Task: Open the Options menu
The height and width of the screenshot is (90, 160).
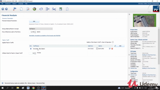Action: pos(14,4)
